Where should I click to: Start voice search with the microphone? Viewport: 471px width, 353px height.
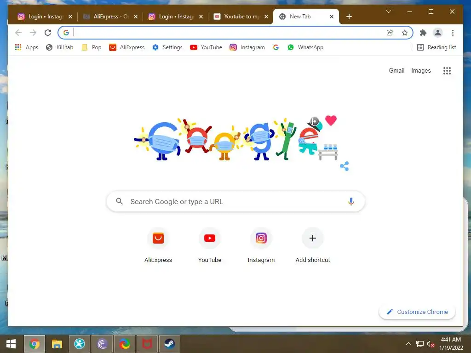pos(351,201)
